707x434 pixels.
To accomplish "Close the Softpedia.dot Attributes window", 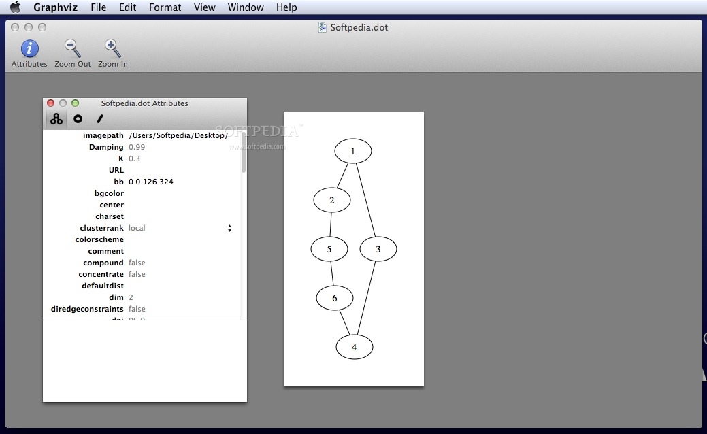I will pyautogui.click(x=51, y=103).
